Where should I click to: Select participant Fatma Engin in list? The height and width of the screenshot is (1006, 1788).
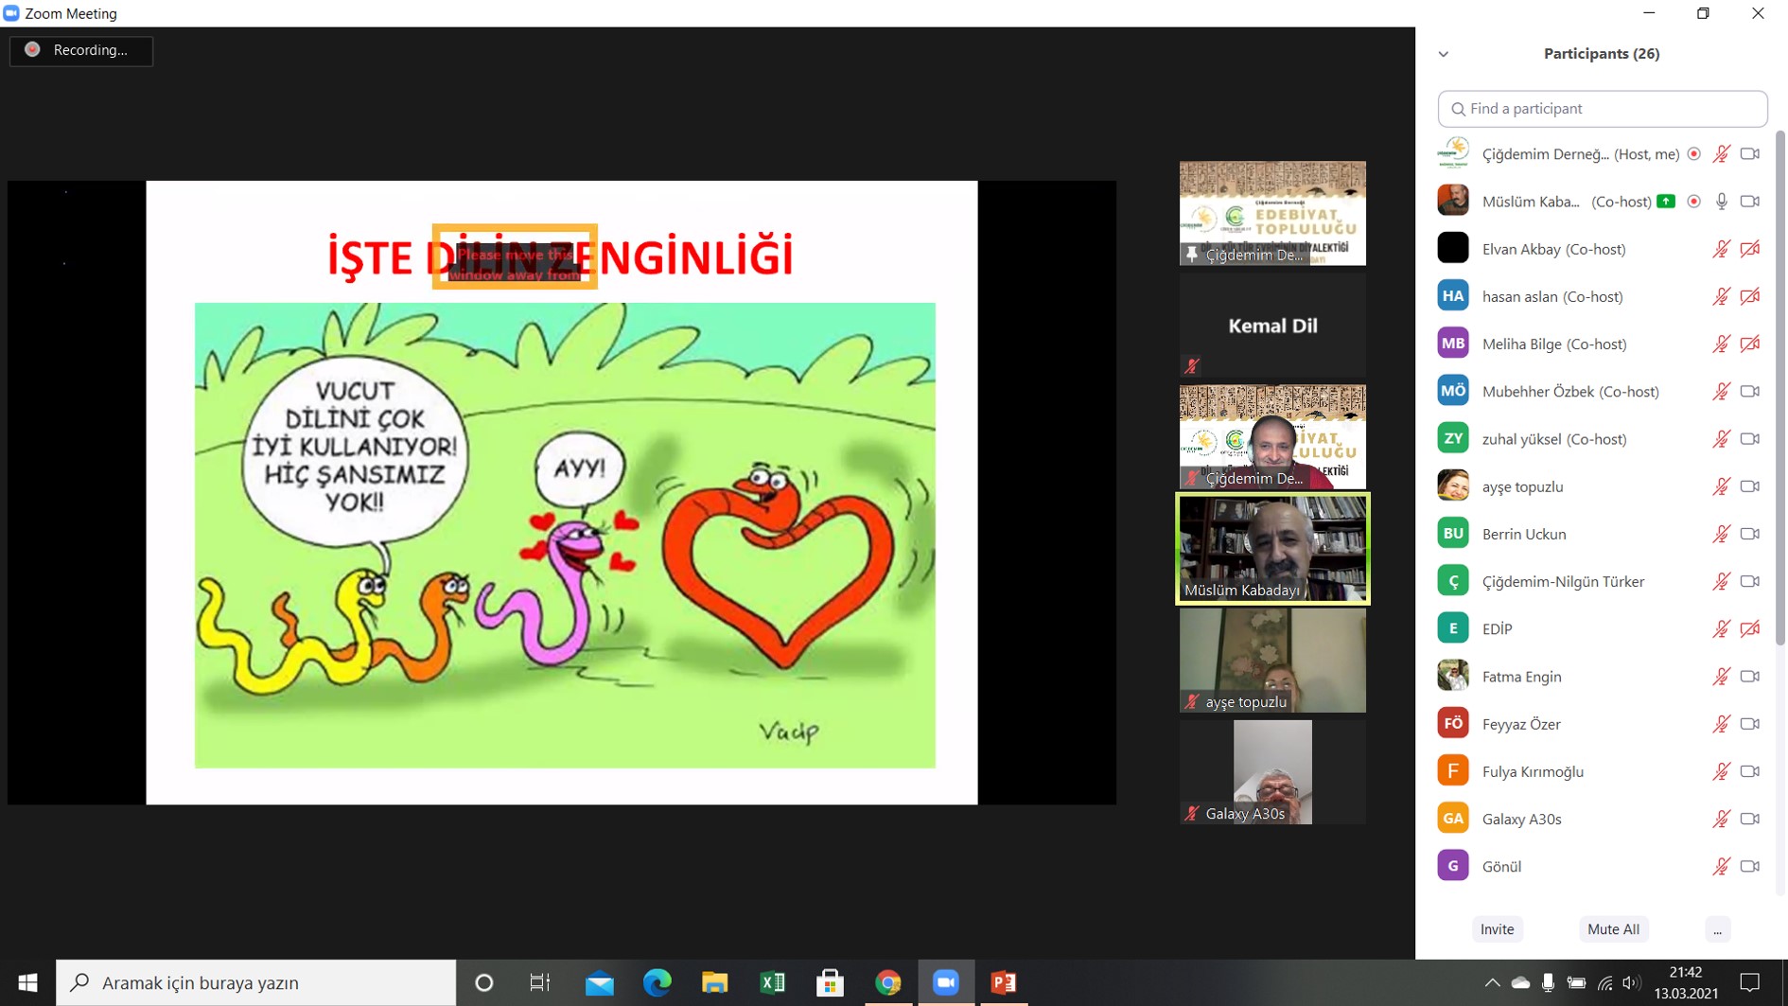pyautogui.click(x=1601, y=677)
